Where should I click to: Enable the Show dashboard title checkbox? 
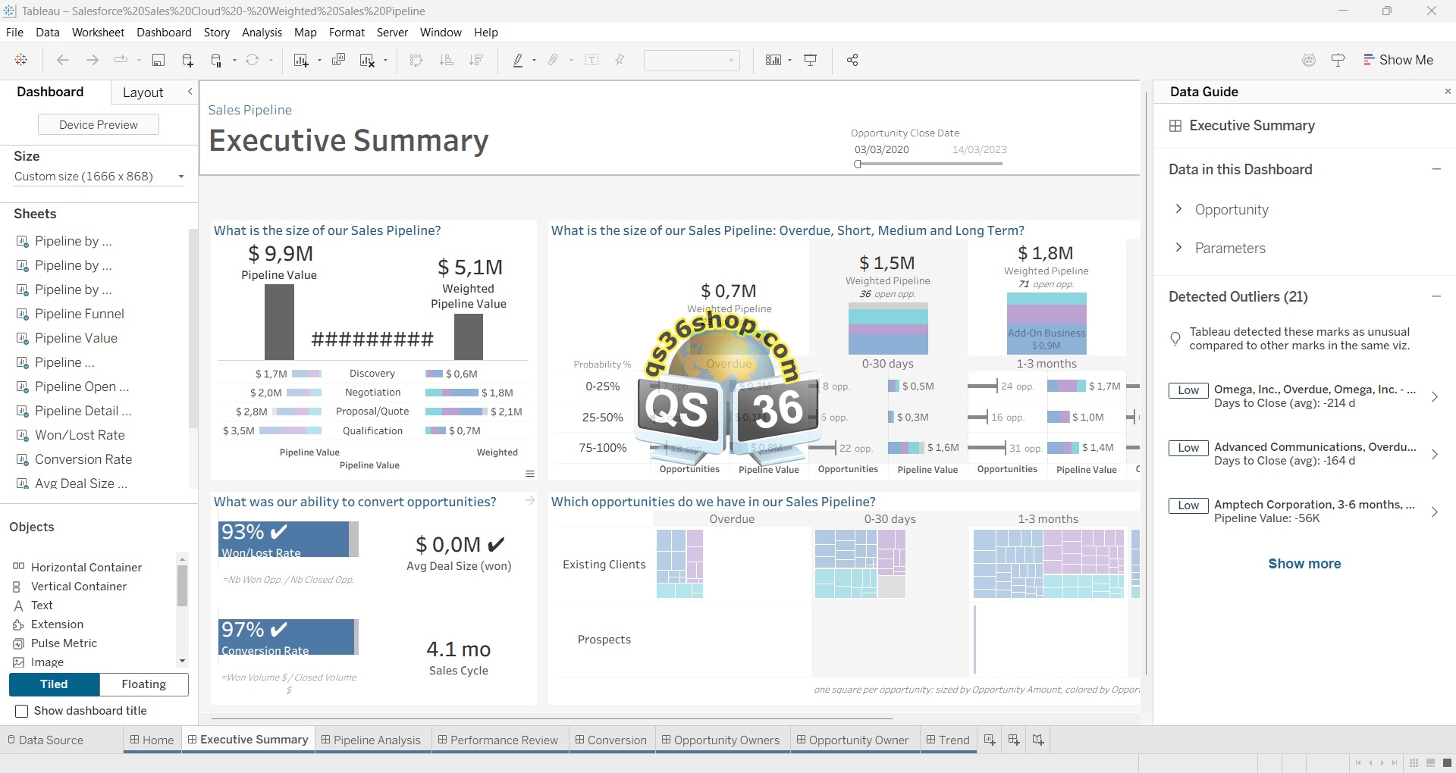22,711
